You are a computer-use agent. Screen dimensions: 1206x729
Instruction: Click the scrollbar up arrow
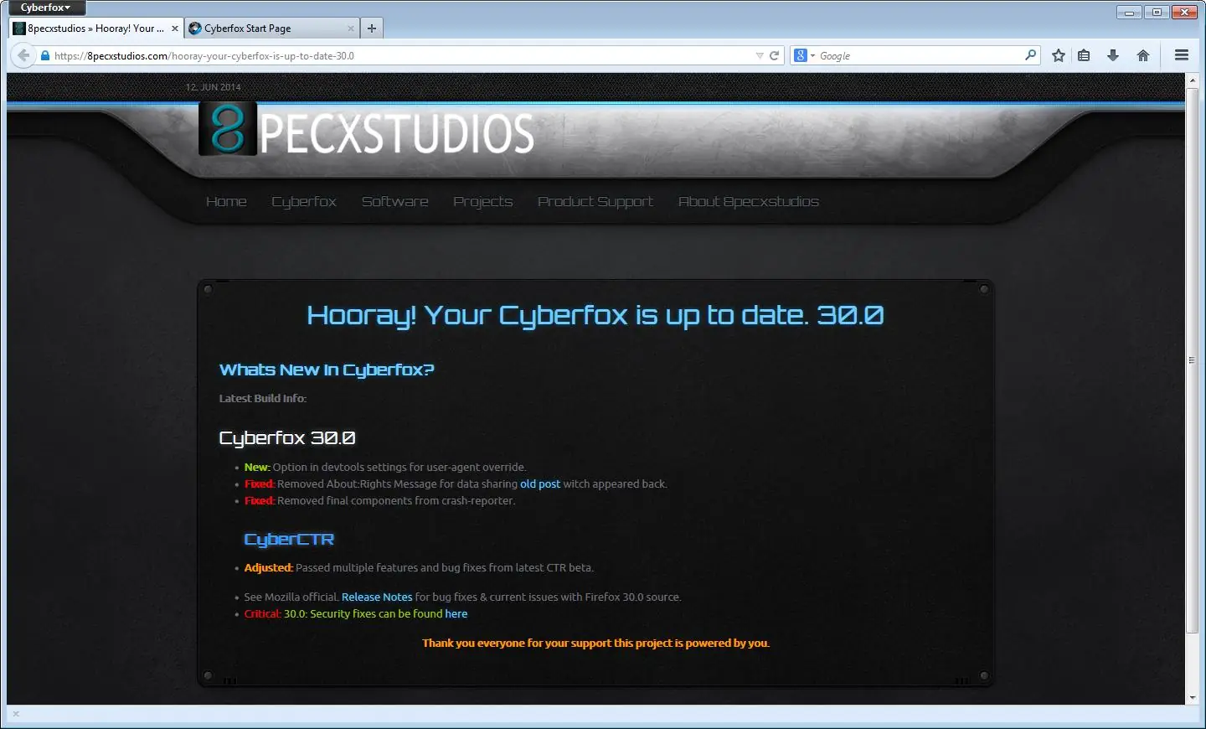(1193, 80)
